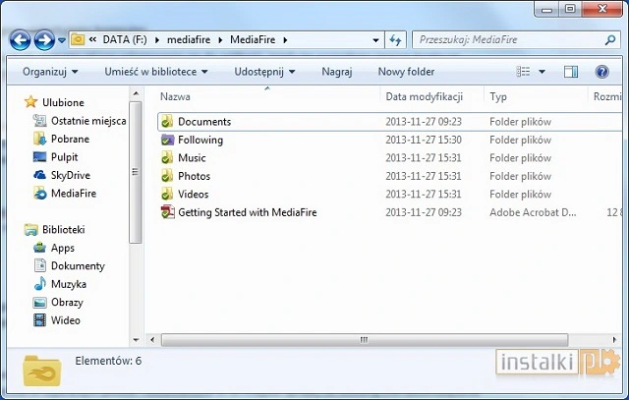Select the Photos folder icon

pos(167,176)
